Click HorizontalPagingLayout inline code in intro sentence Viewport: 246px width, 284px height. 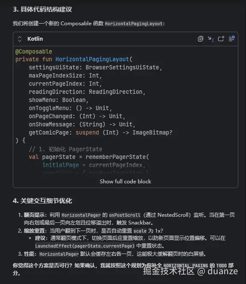pyautogui.click(x=134, y=24)
